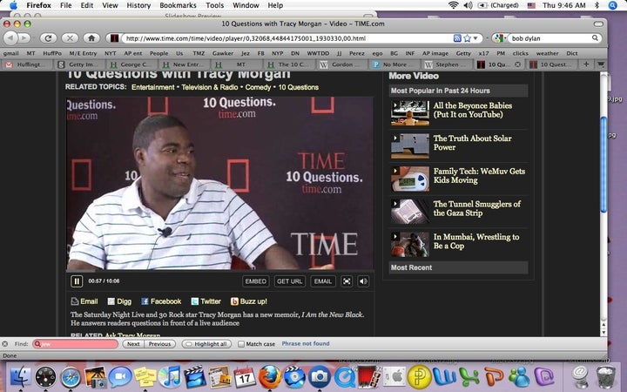Reload the current page

[x=48, y=38]
